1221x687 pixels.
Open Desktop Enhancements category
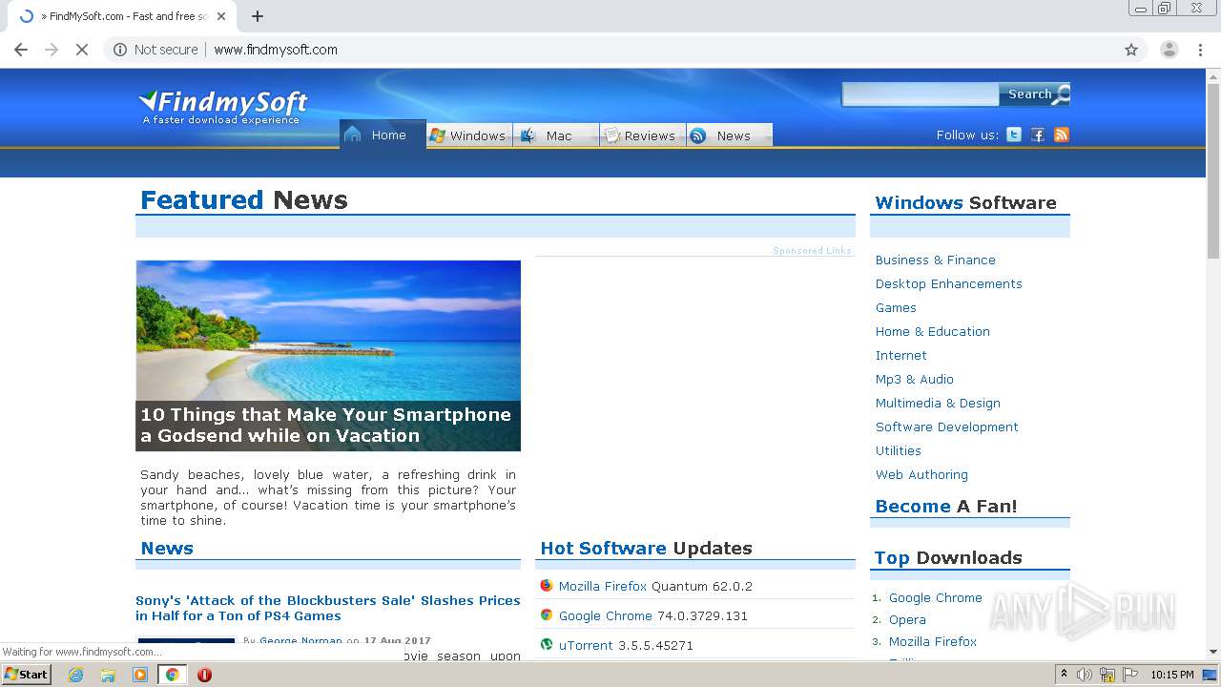[x=949, y=283]
